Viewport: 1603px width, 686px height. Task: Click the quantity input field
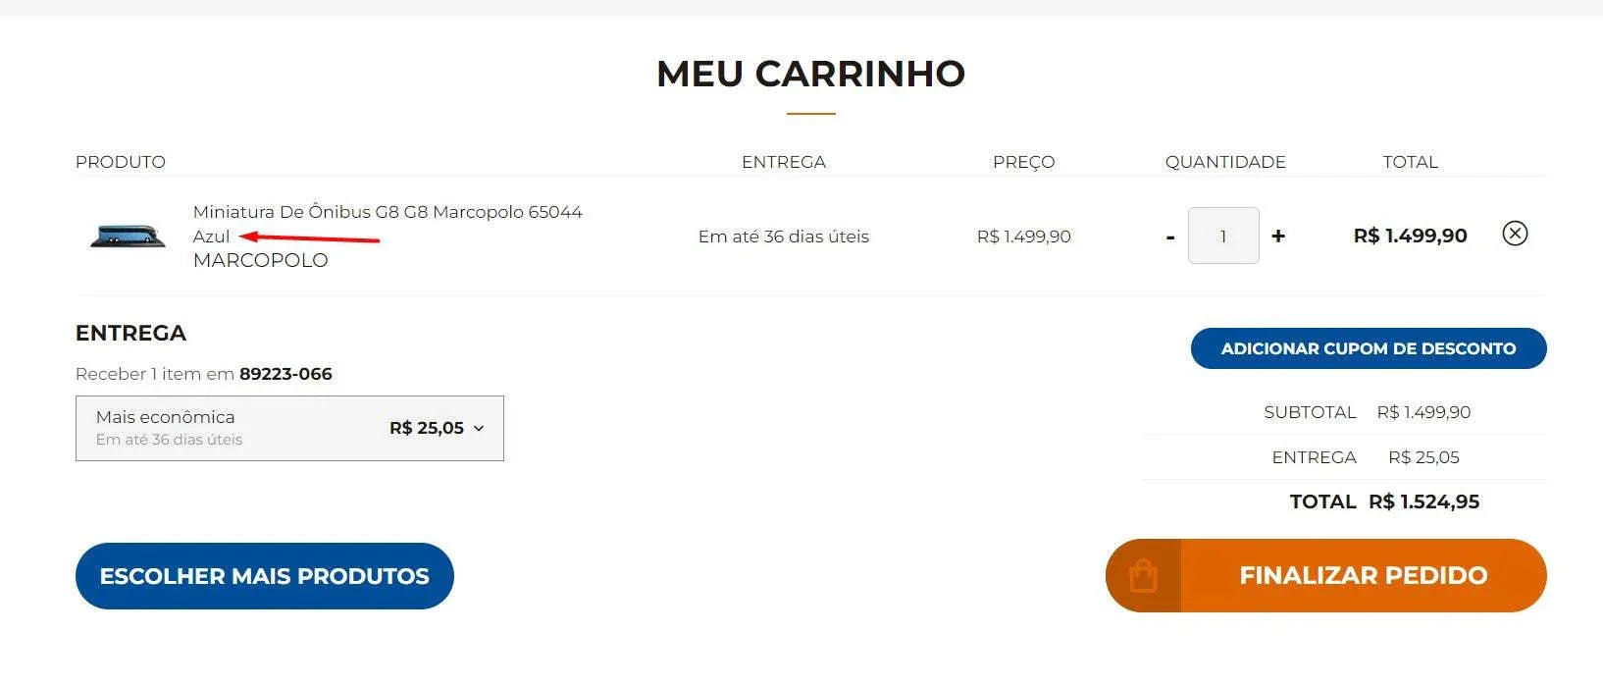coord(1223,236)
